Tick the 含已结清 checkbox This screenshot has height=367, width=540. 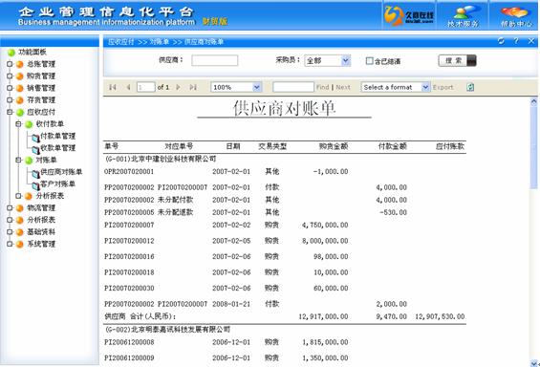click(x=369, y=61)
